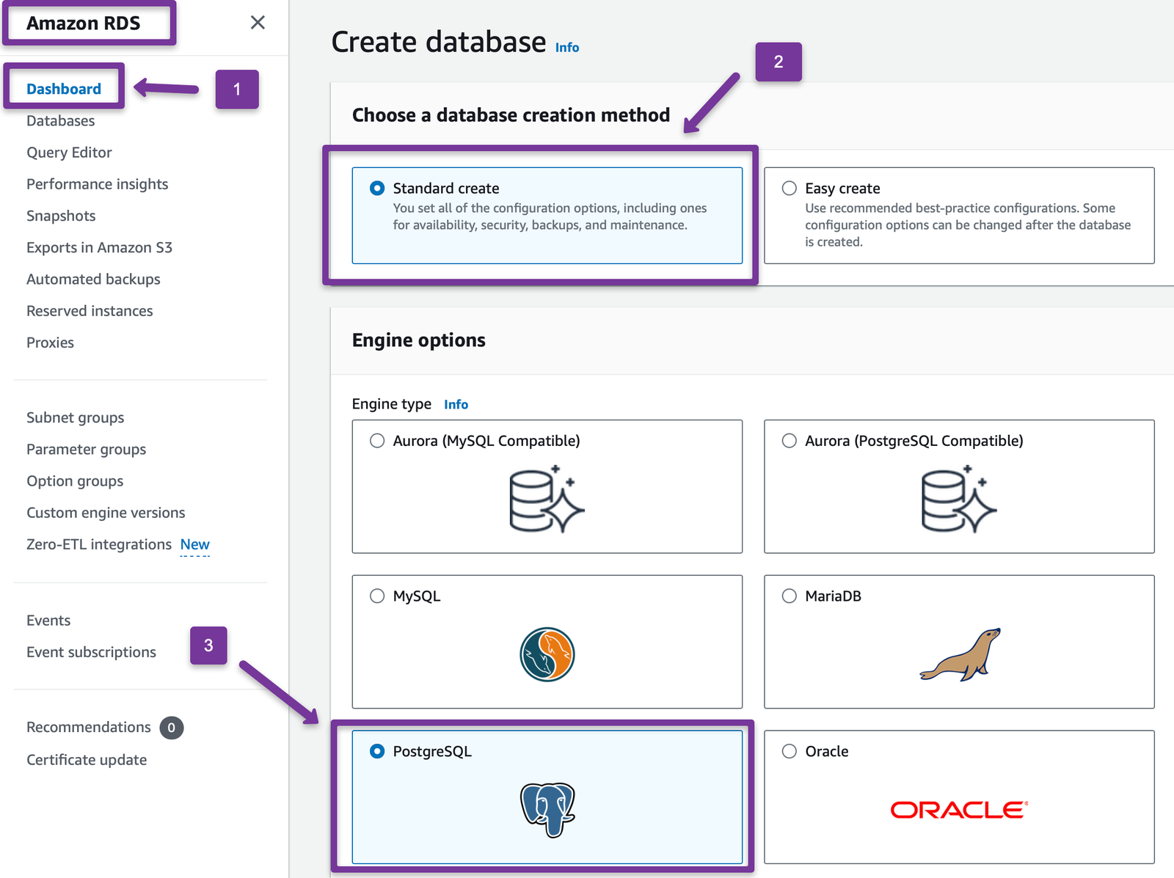Click the Oracle logo
1174x878 pixels.
956,810
